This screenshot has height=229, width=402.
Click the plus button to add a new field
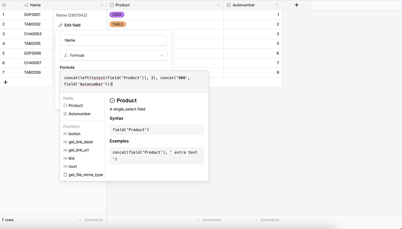coord(296,5)
